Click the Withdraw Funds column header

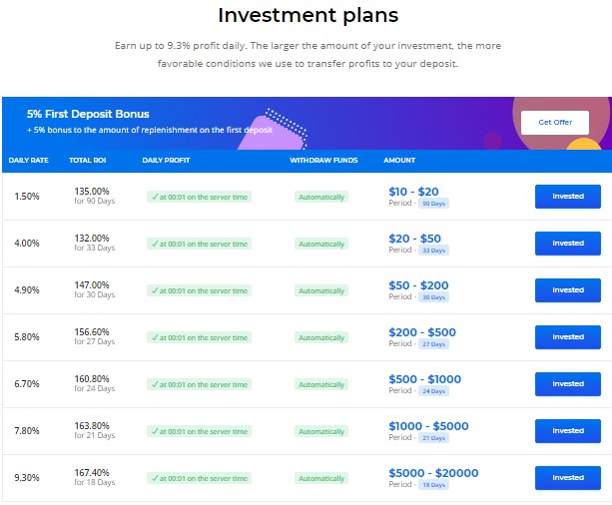pos(323,161)
